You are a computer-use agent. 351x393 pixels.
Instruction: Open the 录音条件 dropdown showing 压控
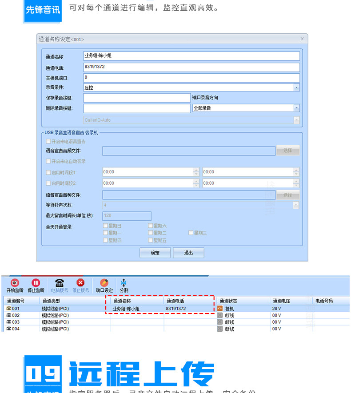pos(297,87)
